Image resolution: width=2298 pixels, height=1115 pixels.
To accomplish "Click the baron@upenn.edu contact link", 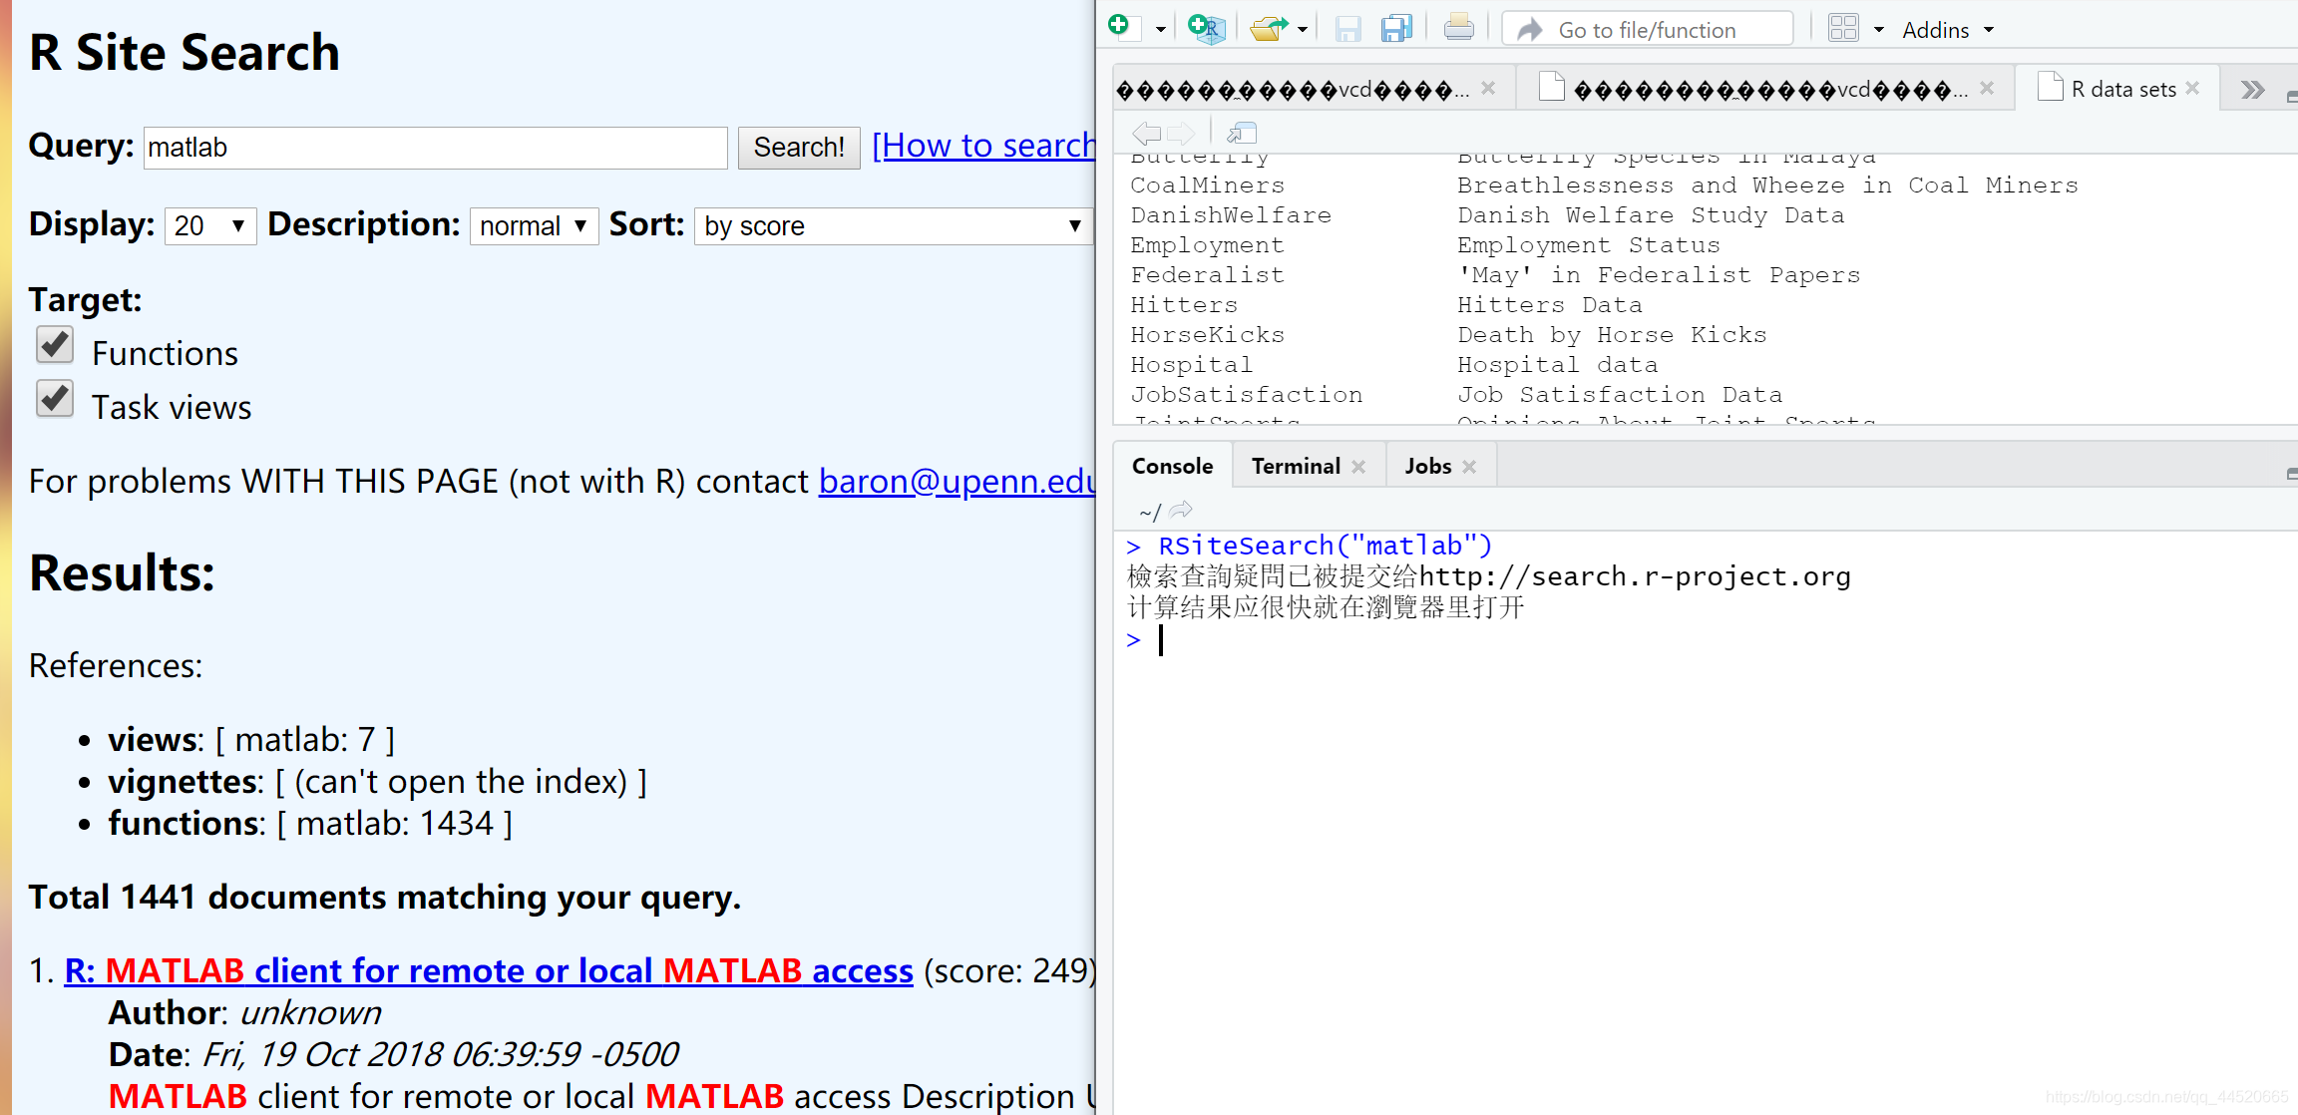I will [x=957, y=481].
